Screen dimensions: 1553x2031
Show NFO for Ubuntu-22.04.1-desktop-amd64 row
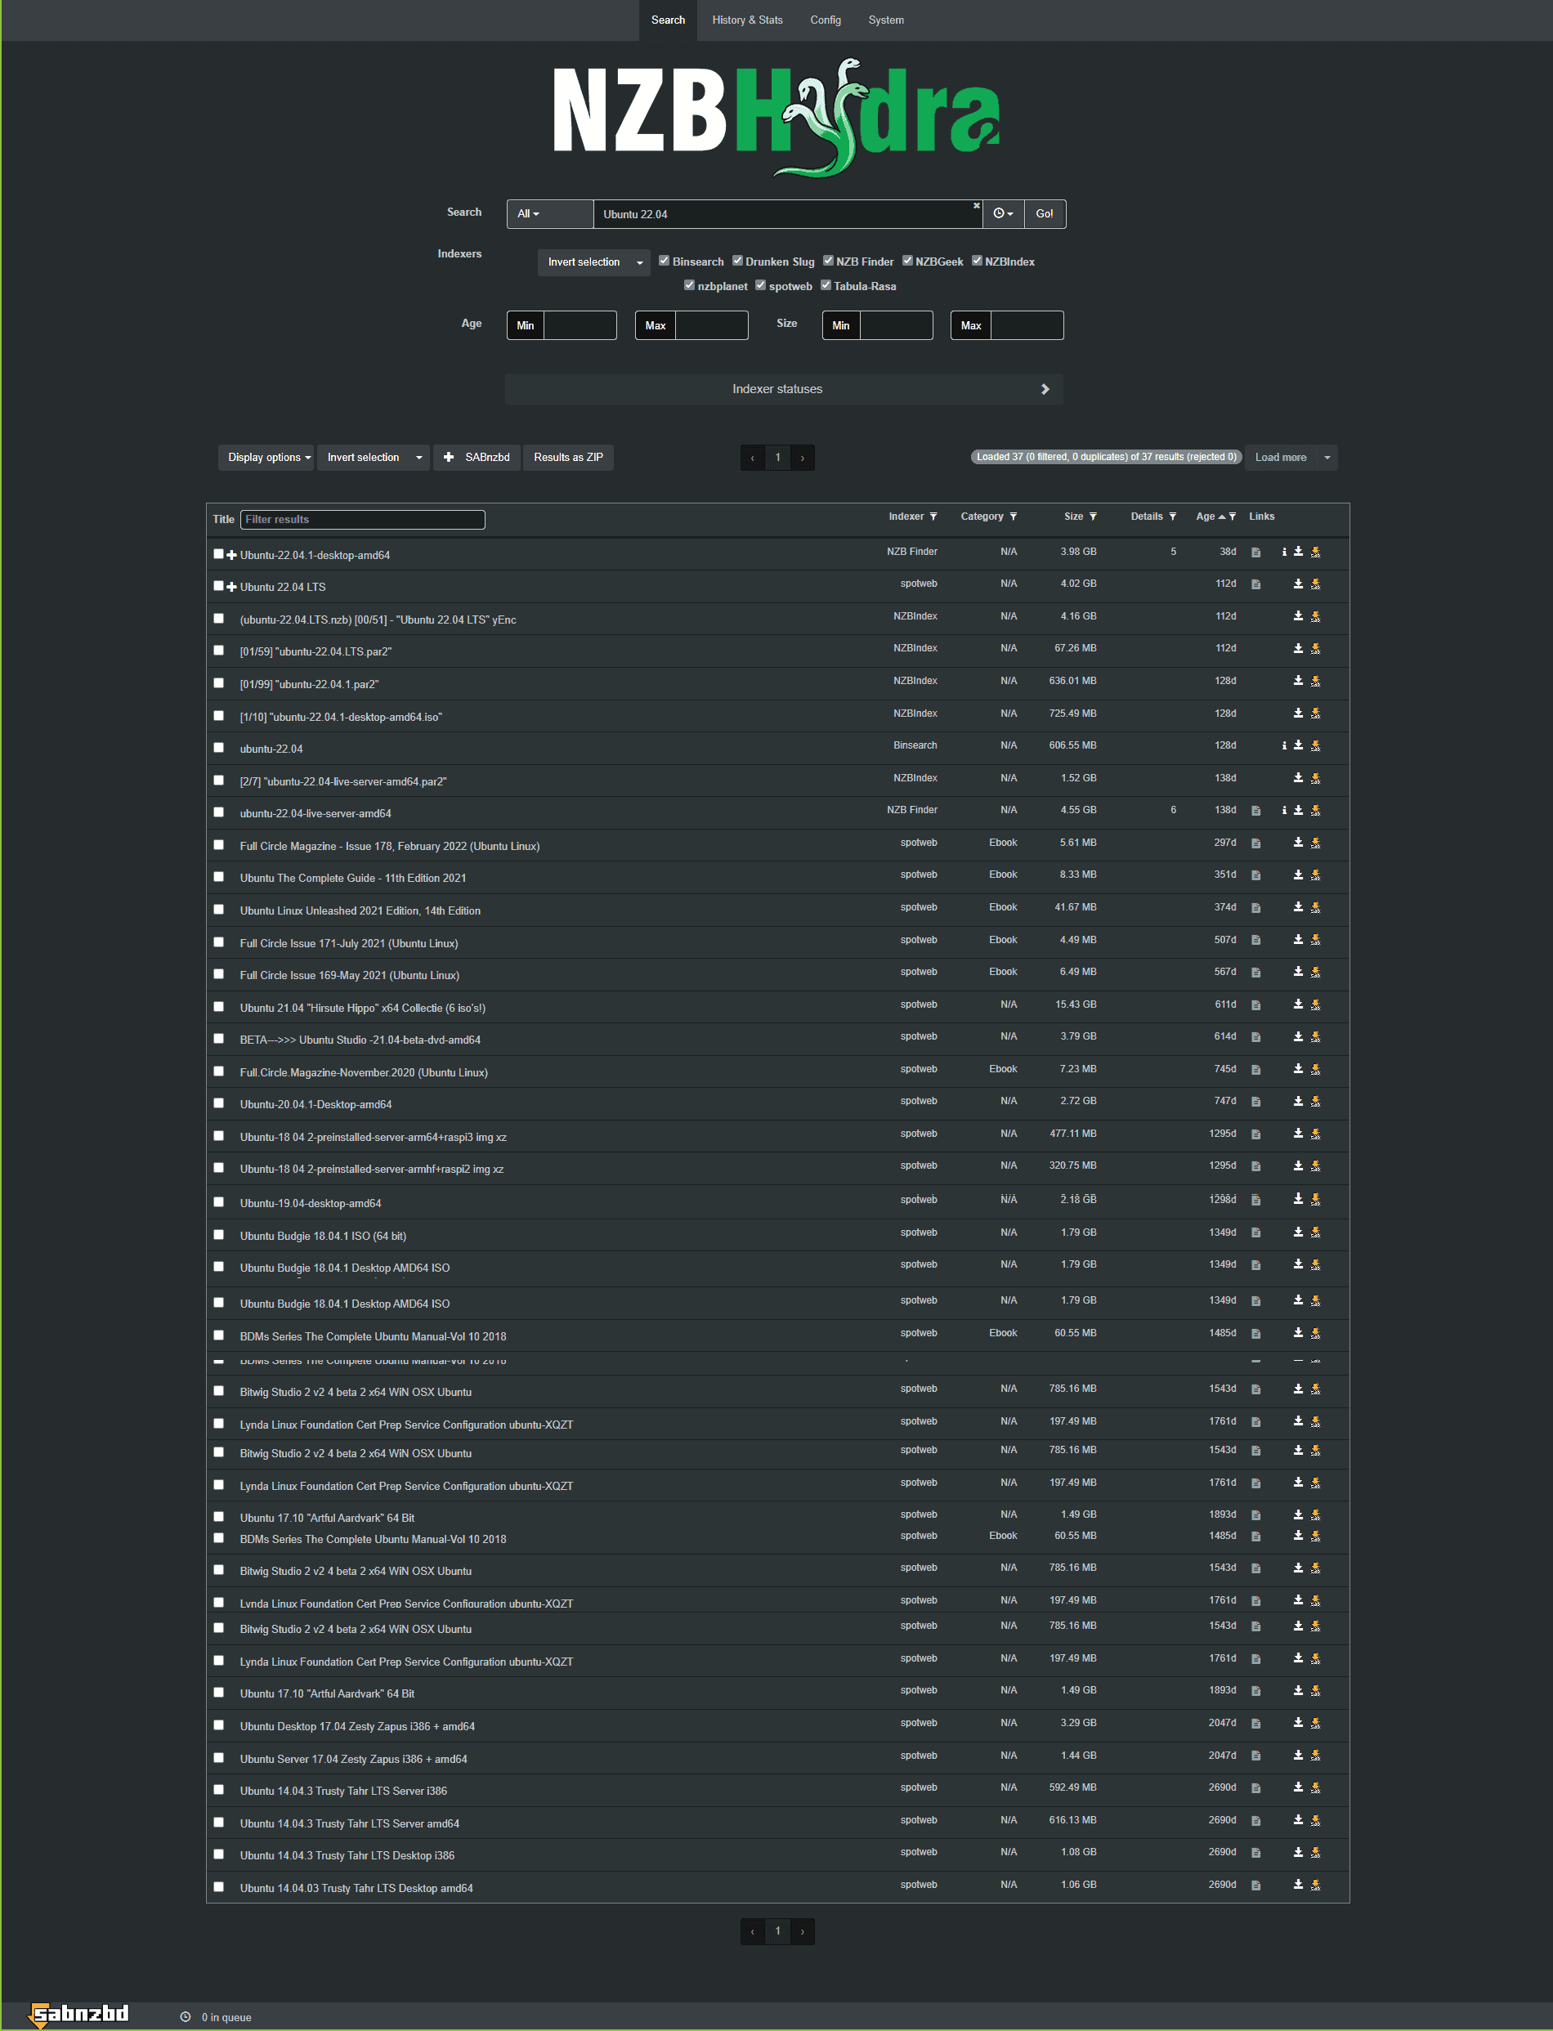point(1255,552)
